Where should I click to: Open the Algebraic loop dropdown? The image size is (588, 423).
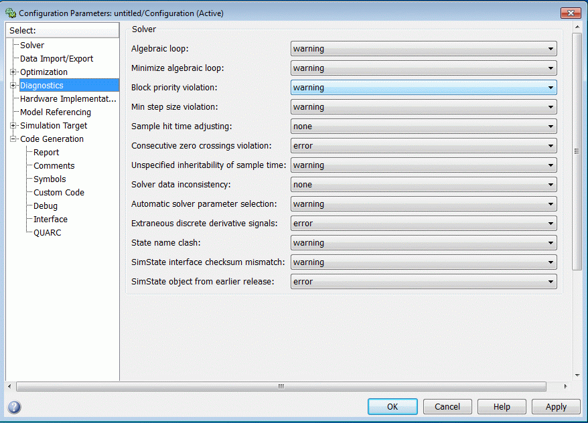423,49
